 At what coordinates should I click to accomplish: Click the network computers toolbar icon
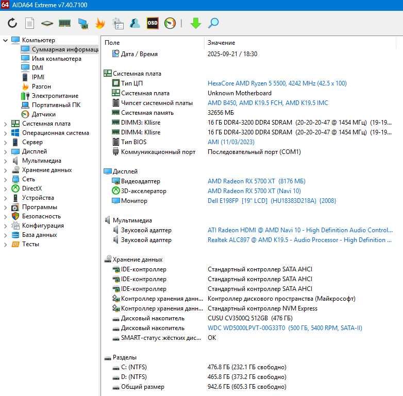tap(83, 23)
